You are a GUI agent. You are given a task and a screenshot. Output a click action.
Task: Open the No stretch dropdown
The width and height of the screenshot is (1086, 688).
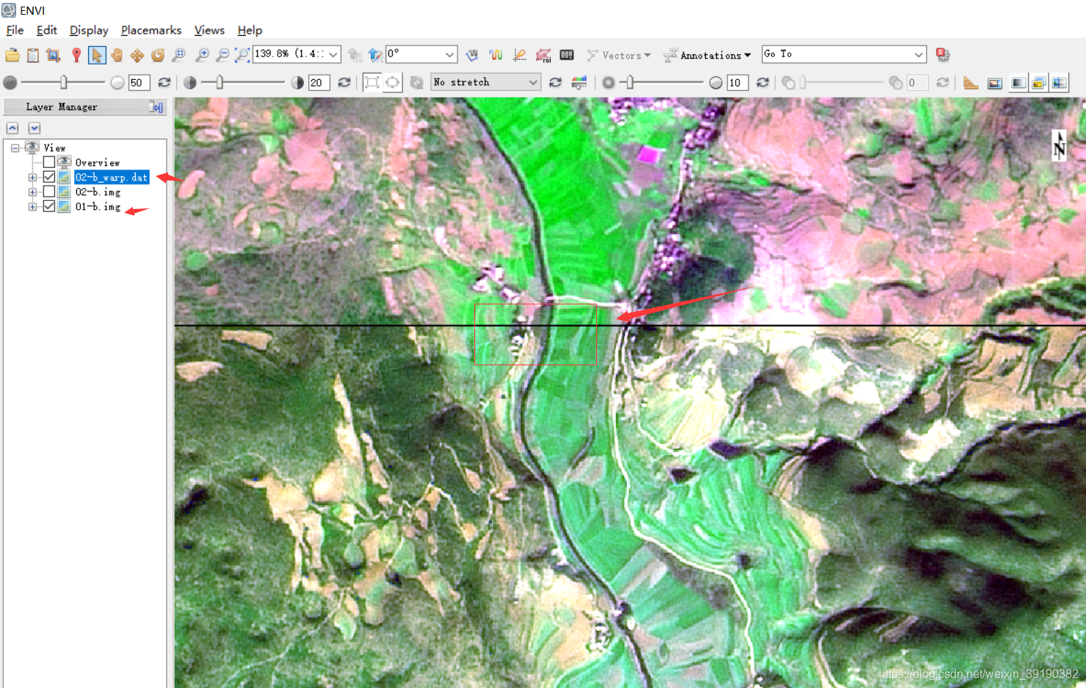pos(533,82)
